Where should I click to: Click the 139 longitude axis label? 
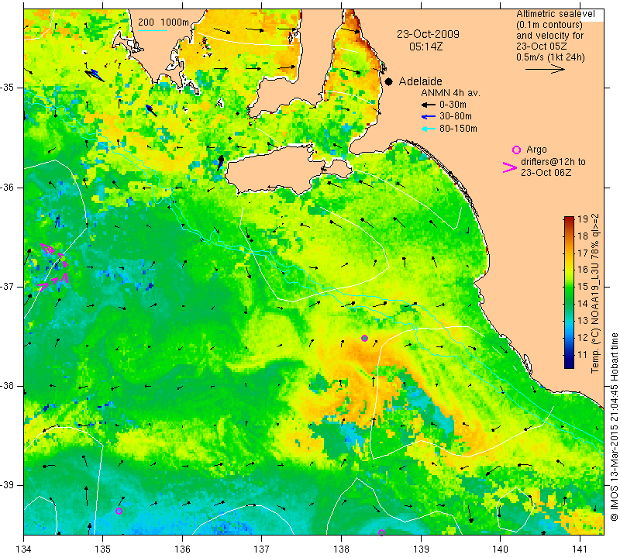pyautogui.click(x=421, y=549)
